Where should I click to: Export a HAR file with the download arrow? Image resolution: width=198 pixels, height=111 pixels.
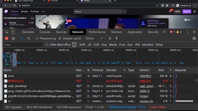[x=117, y=38]
